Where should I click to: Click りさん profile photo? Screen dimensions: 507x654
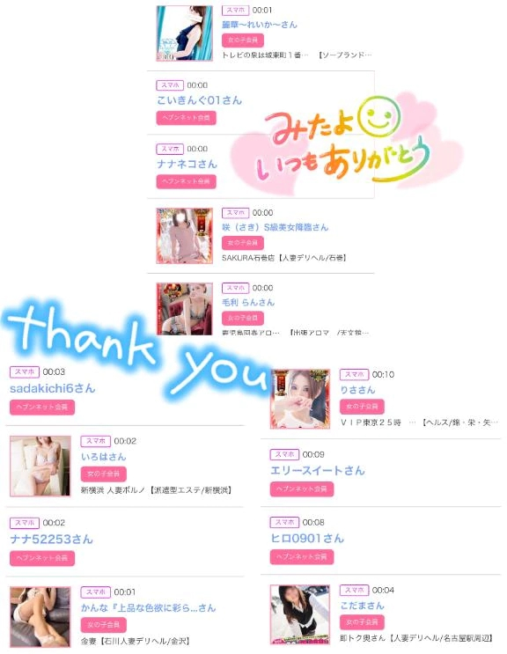[300, 399]
